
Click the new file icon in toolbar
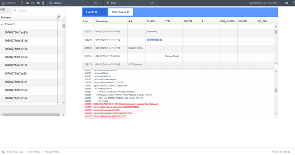click(22, 3)
